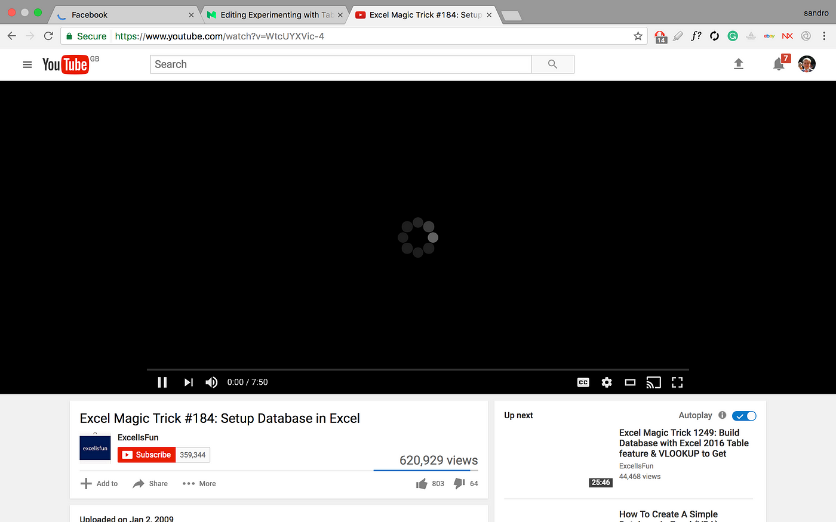This screenshot has width=836, height=522.
Task: Click the sandro profile name
Action: tap(816, 13)
